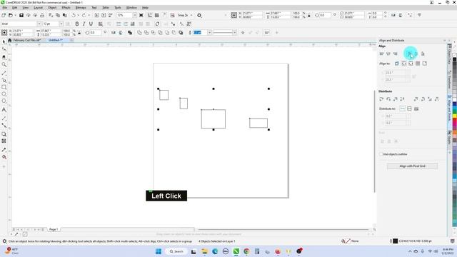Click the Weld shaping icon in property bar
Image resolution: width=457 pixels, height=257 pixels.
(x=139, y=33)
